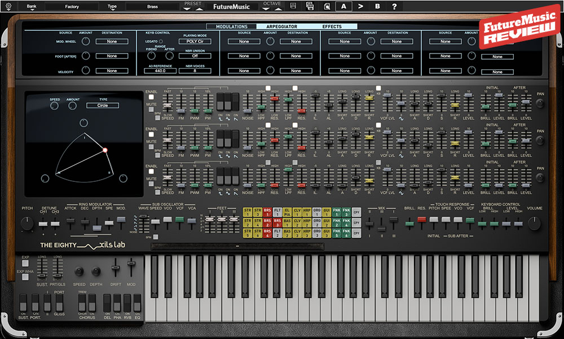Click the previous PRESET down arrow
Image resolution: width=564 pixels, height=339 pixels.
click(187, 8)
